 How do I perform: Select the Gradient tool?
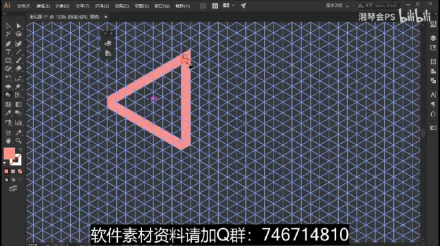click(19, 105)
